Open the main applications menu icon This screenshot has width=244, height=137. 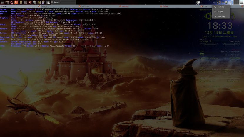tap(2, 2)
